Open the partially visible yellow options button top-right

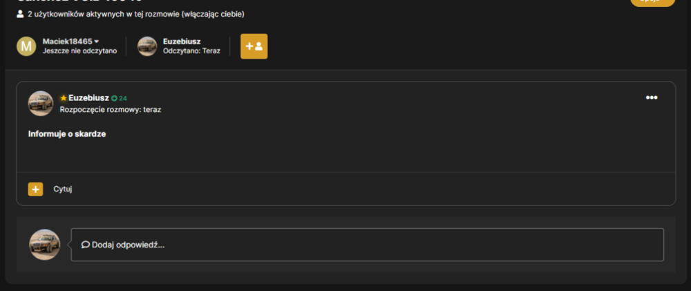coord(653,2)
